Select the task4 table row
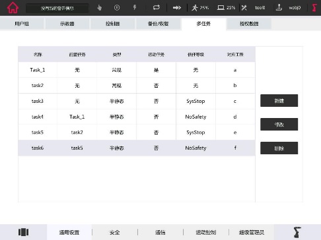The image size is (321, 240). [x=137, y=117]
